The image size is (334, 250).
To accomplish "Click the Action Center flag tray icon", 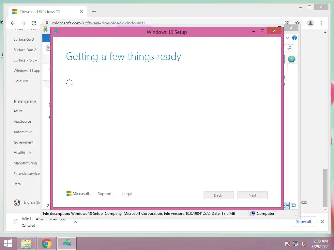I will (288, 244).
